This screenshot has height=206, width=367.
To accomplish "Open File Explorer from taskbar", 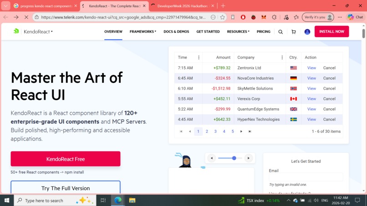I will pos(132,201).
